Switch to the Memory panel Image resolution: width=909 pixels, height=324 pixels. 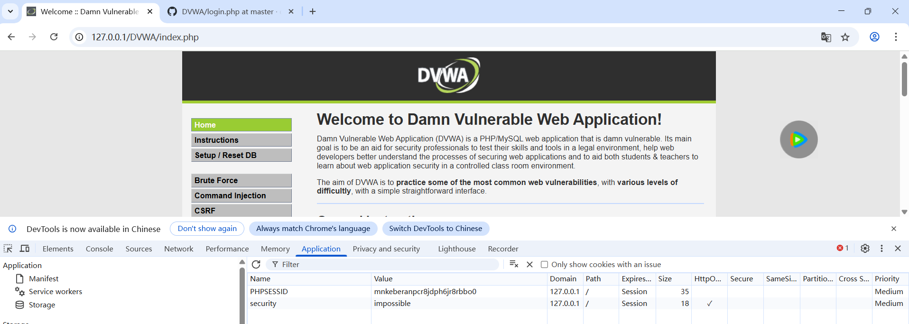275,249
